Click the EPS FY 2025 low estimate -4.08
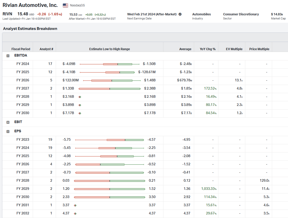The image size is (288, 218). point(67,156)
